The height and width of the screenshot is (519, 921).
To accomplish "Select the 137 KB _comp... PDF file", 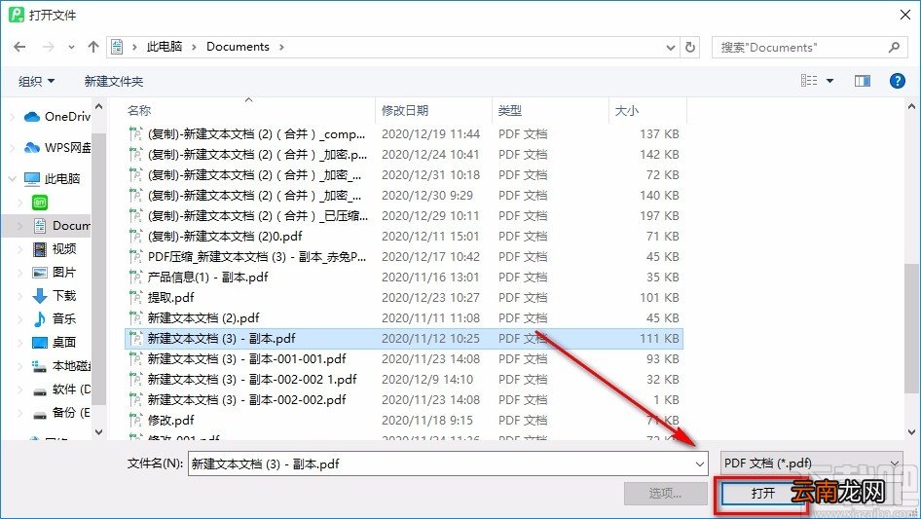I will pos(404,134).
